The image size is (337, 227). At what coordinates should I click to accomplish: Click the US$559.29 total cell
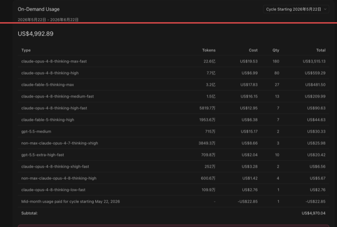click(315, 73)
